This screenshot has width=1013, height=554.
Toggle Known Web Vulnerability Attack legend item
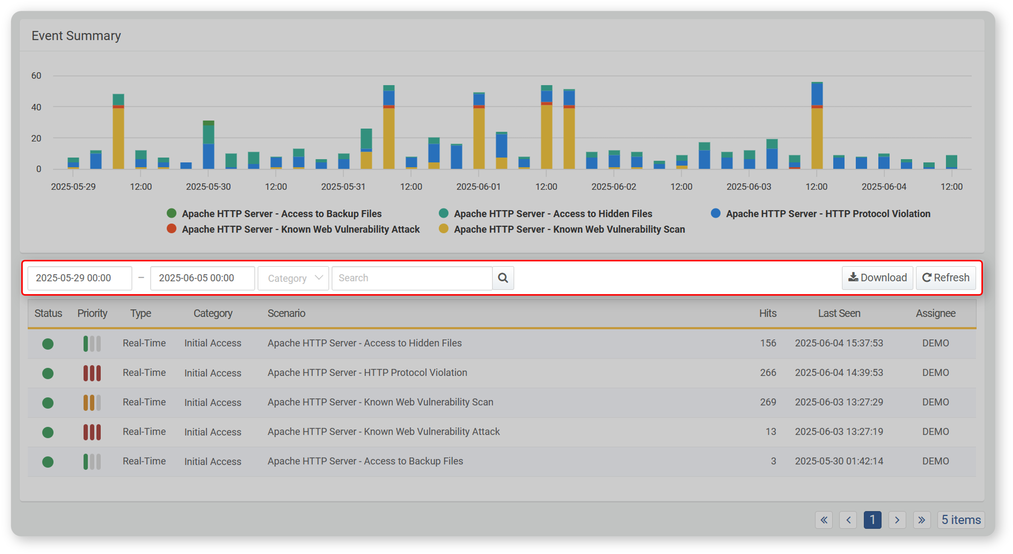293,229
